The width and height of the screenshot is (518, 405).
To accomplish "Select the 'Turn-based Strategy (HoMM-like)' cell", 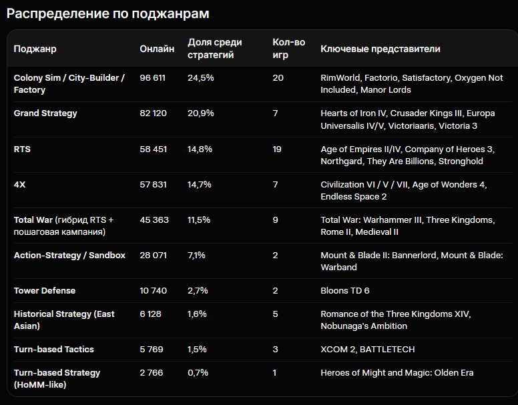I will [57, 378].
